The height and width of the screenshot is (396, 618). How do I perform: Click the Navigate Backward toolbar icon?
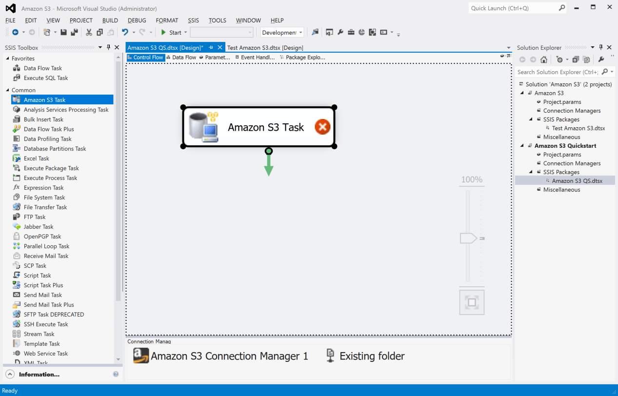coord(15,33)
